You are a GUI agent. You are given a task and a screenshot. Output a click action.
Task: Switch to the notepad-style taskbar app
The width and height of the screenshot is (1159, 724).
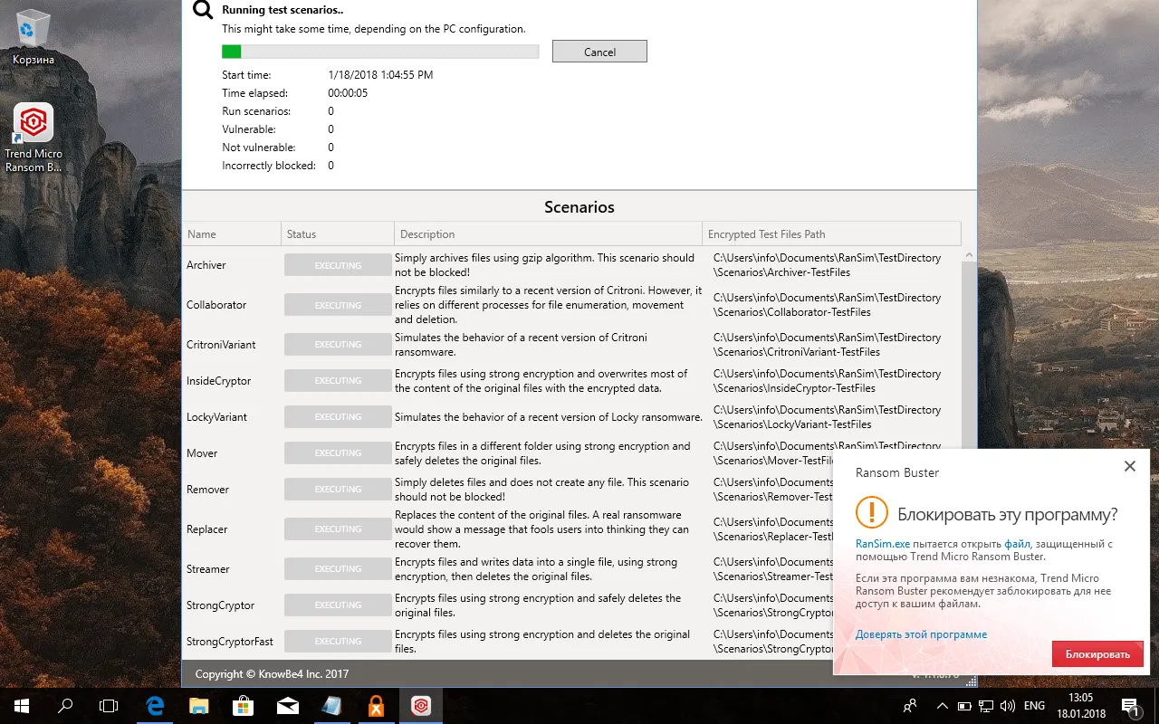click(332, 705)
